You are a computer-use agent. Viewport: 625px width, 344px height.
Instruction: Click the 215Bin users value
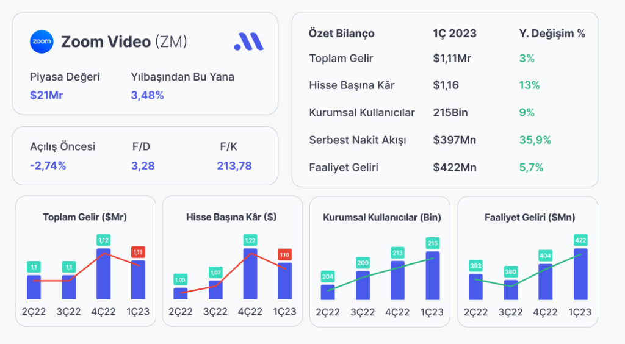(x=450, y=113)
